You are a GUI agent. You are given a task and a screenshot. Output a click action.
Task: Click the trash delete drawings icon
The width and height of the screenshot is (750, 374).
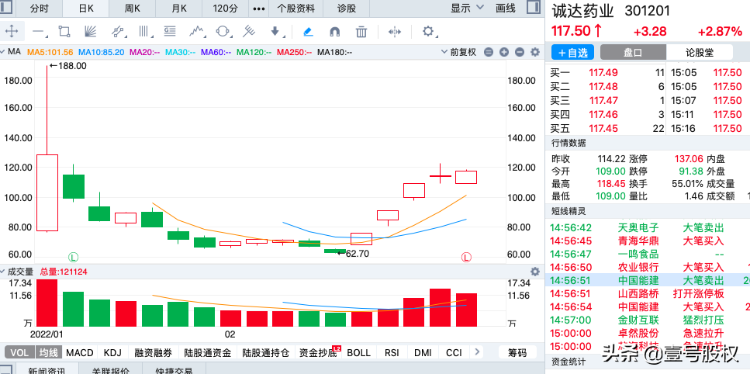point(361,32)
